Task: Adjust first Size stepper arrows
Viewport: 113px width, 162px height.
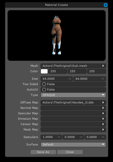Action: 70,79
